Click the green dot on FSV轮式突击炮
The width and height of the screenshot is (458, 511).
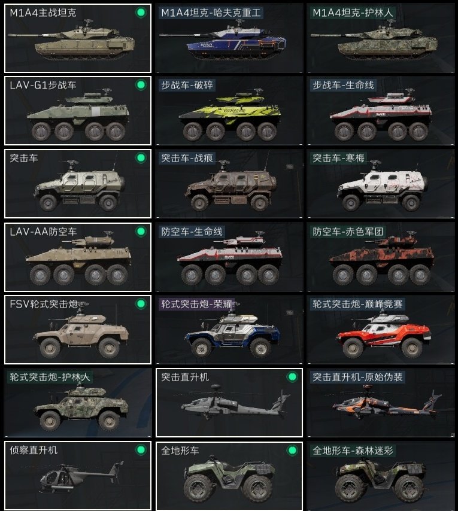[141, 304]
